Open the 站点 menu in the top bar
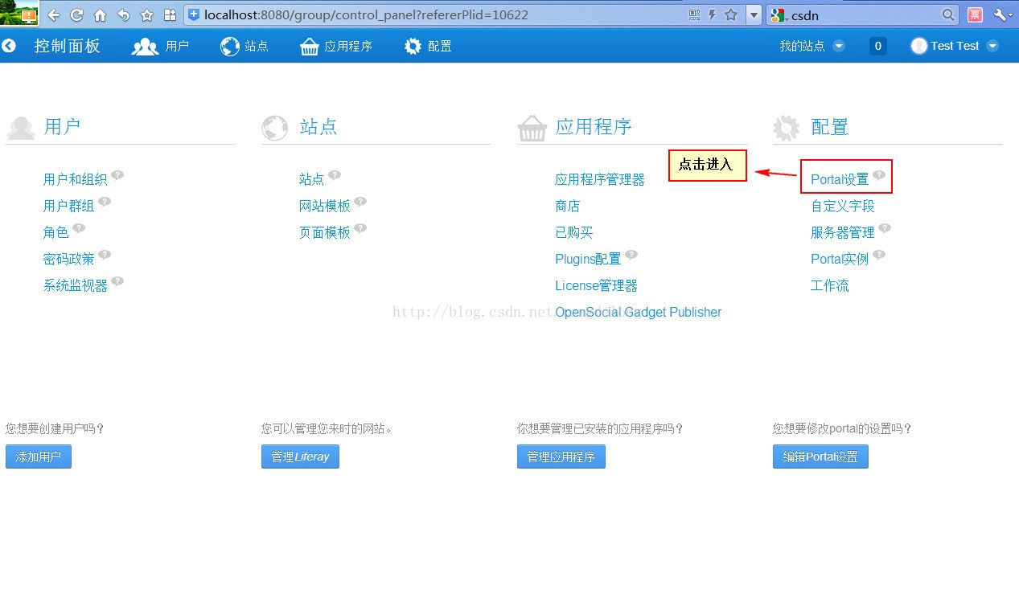 (x=244, y=46)
